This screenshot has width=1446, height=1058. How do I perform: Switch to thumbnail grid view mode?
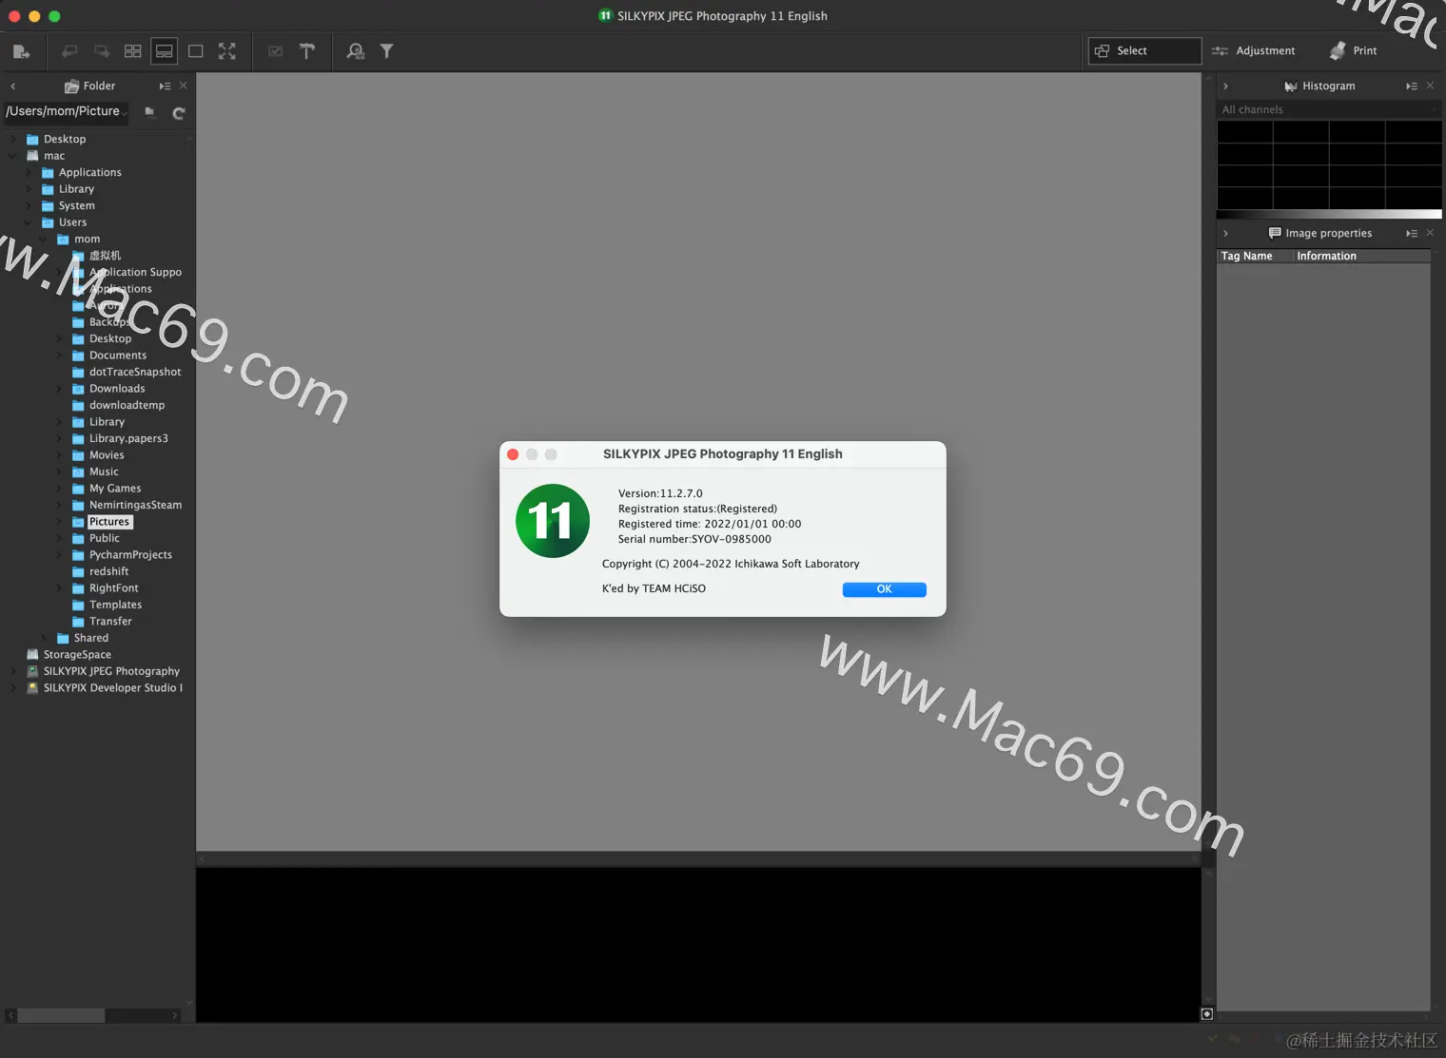tap(133, 51)
